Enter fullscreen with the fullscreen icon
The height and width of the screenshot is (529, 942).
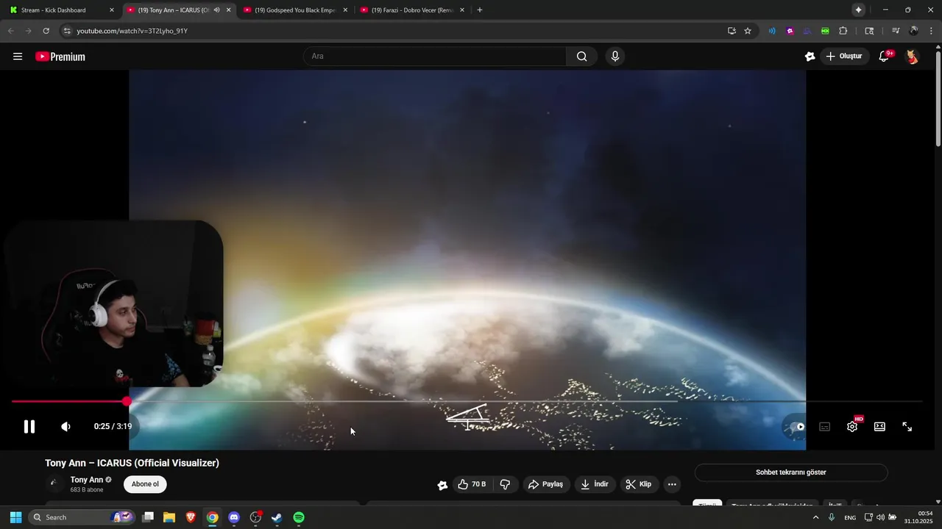pos(907,427)
